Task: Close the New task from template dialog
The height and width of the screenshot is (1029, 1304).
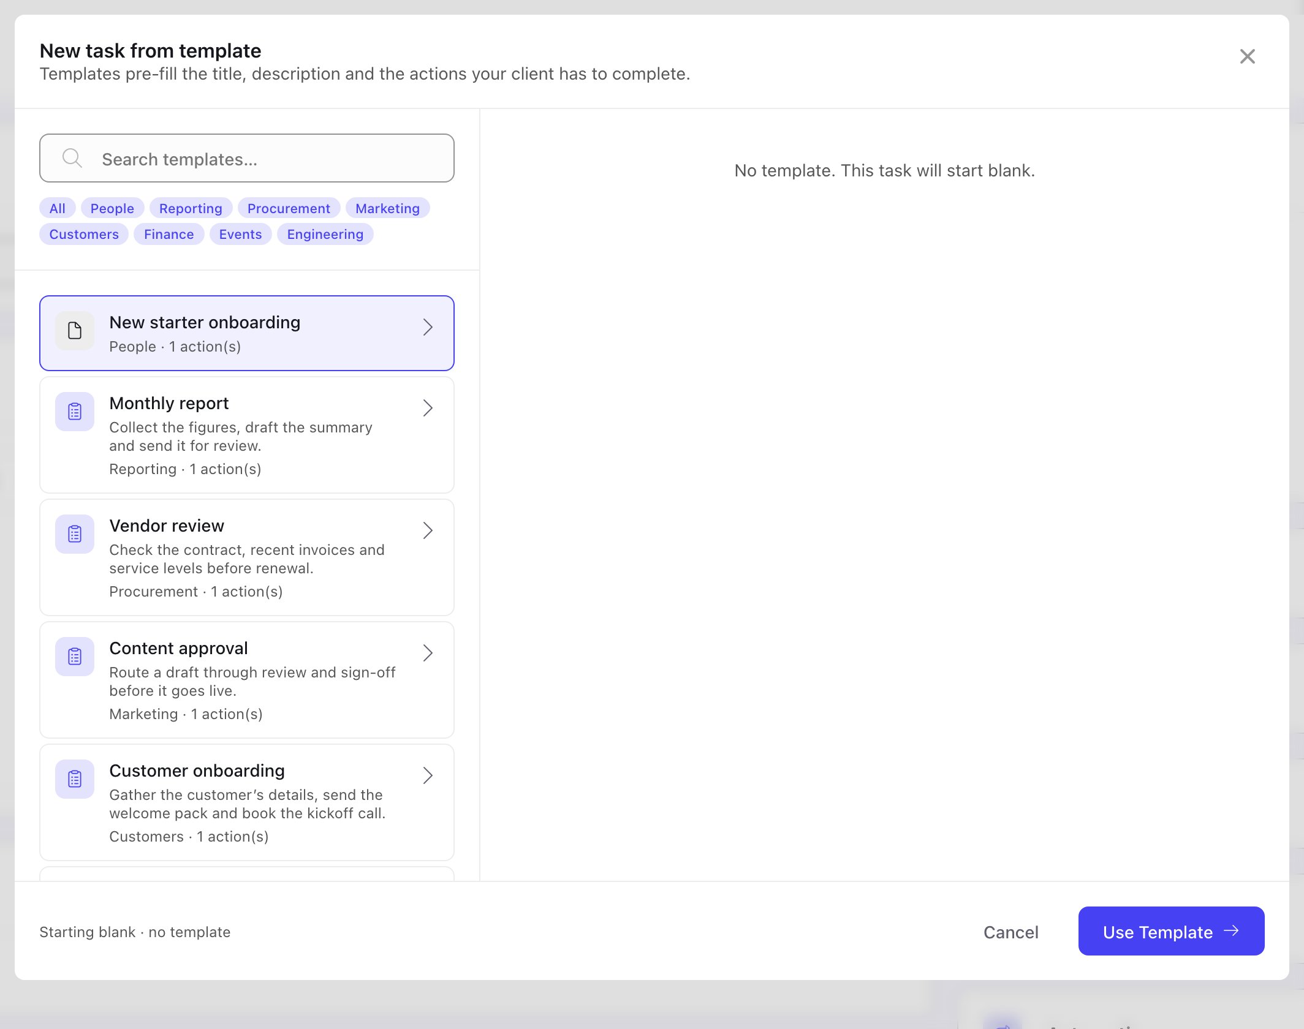Action: [x=1248, y=56]
